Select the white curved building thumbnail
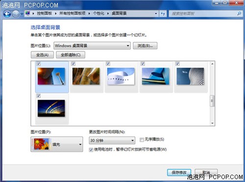The image size is (245, 182). click(x=121, y=76)
